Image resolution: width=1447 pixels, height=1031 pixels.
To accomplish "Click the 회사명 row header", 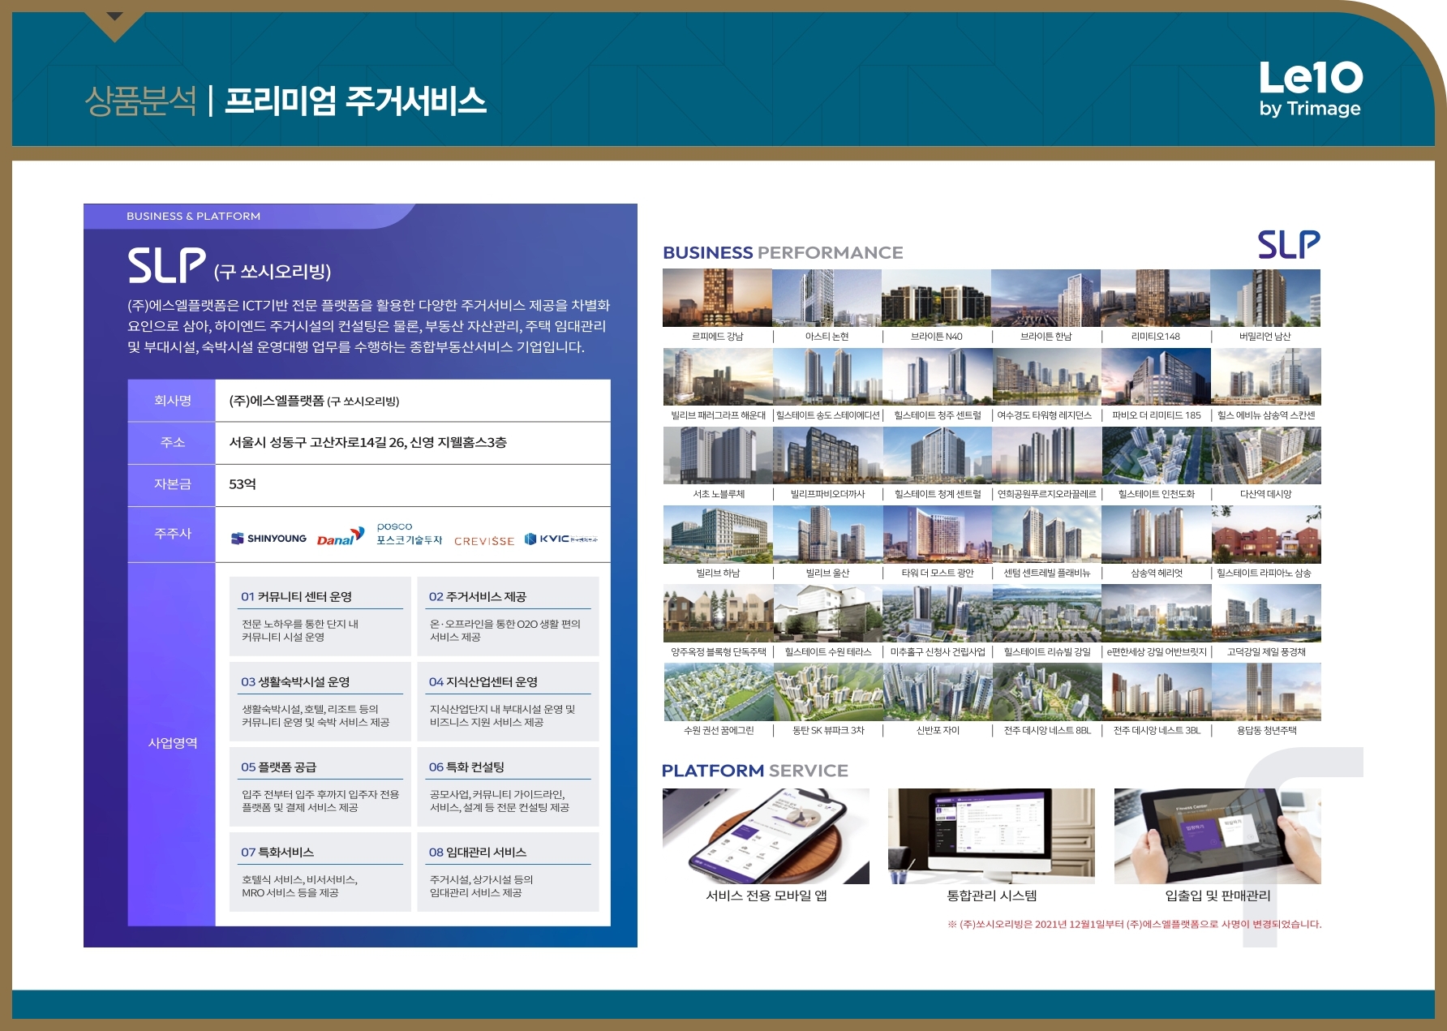I will pos(172,401).
